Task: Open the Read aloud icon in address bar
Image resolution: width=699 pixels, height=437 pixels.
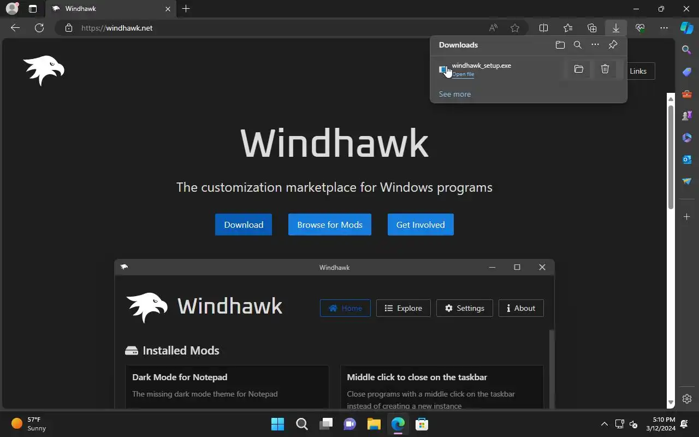Action: point(493,28)
